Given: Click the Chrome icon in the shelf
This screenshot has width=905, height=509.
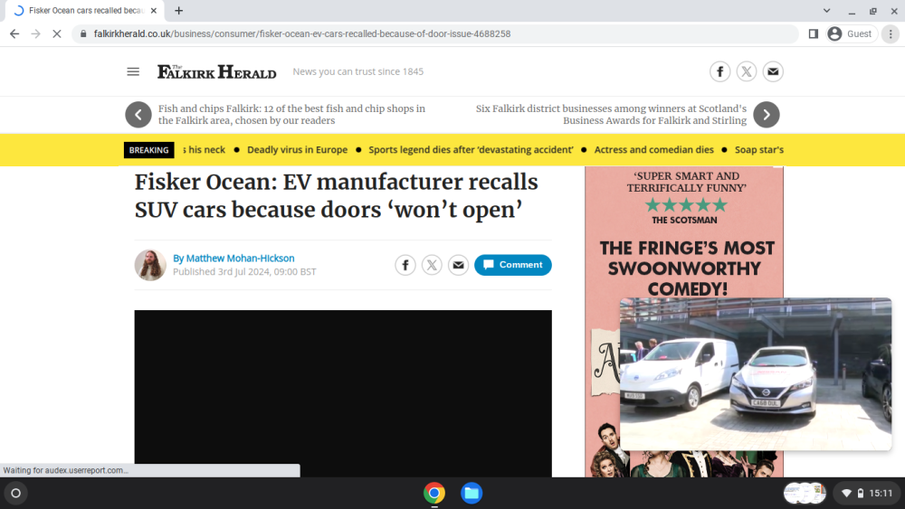Looking at the screenshot, I should (x=434, y=494).
